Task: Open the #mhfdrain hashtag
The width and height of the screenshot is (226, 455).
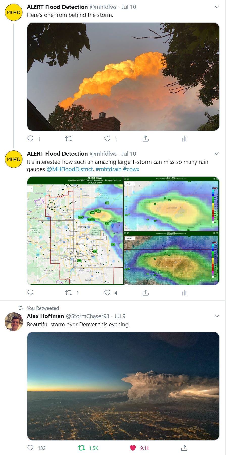Action: tap(109, 169)
